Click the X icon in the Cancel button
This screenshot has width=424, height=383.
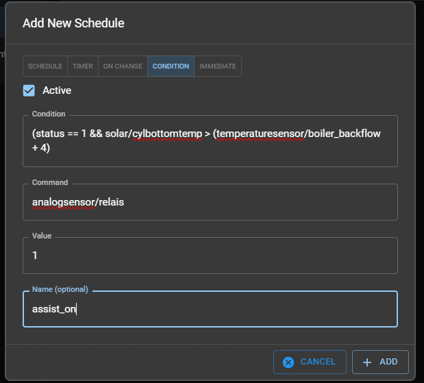click(288, 362)
